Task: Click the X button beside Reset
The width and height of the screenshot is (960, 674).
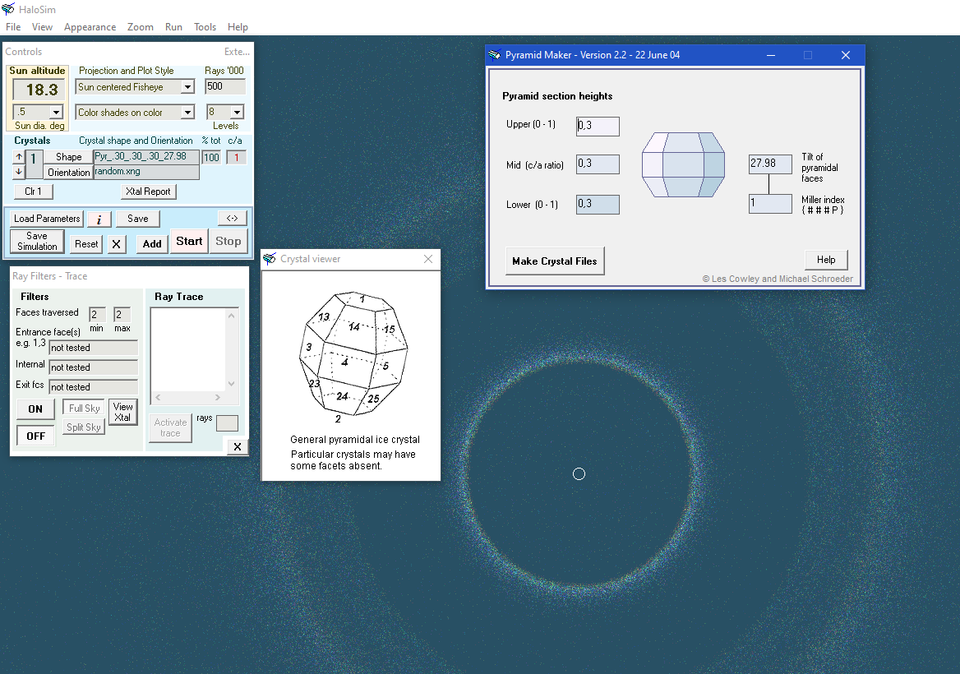Action: pos(117,244)
